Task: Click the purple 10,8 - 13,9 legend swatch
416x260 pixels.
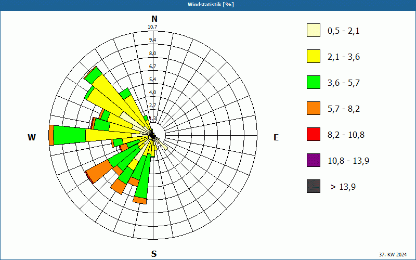Action: click(x=314, y=160)
